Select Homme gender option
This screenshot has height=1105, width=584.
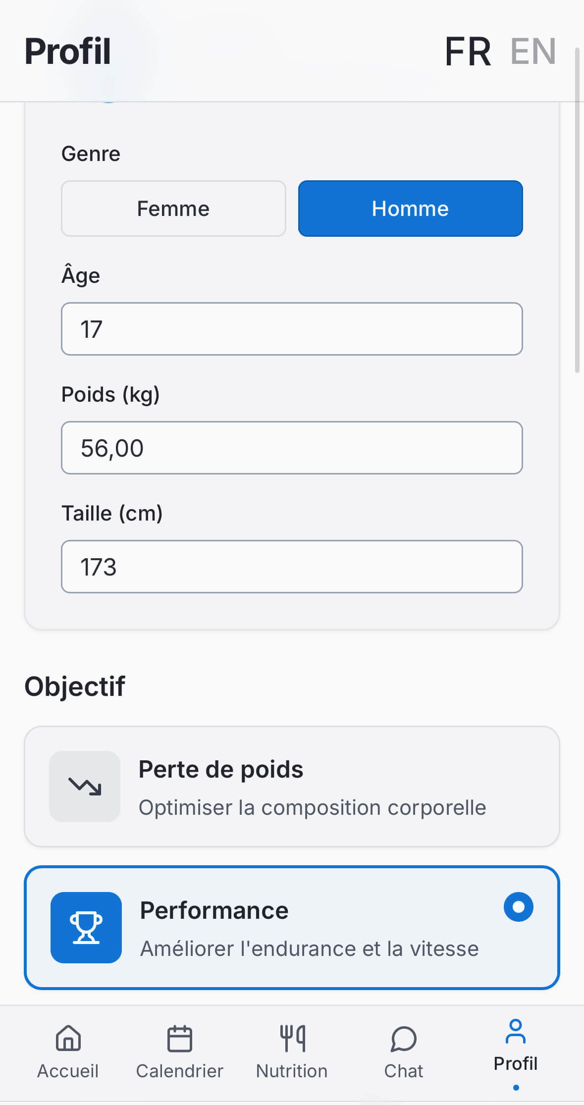tap(410, 209)
